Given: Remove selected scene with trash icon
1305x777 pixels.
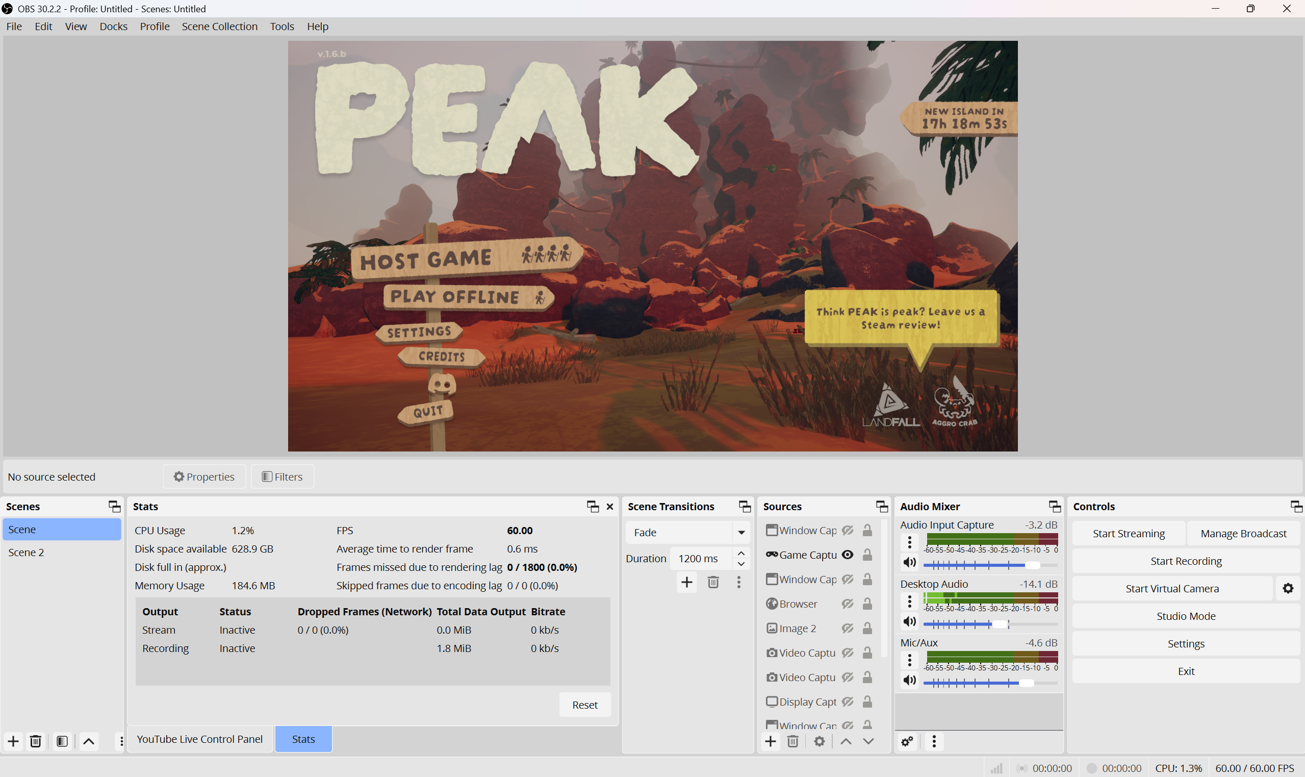Looking at the screenshot, I should (x=36, y=741).
